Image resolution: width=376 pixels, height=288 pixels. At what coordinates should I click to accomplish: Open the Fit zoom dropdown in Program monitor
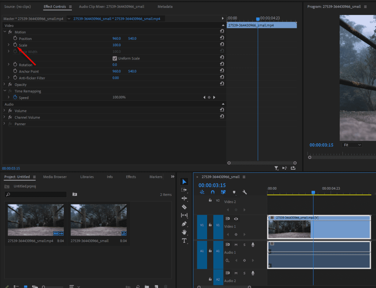pyautogui.click(x=351, y=145)
